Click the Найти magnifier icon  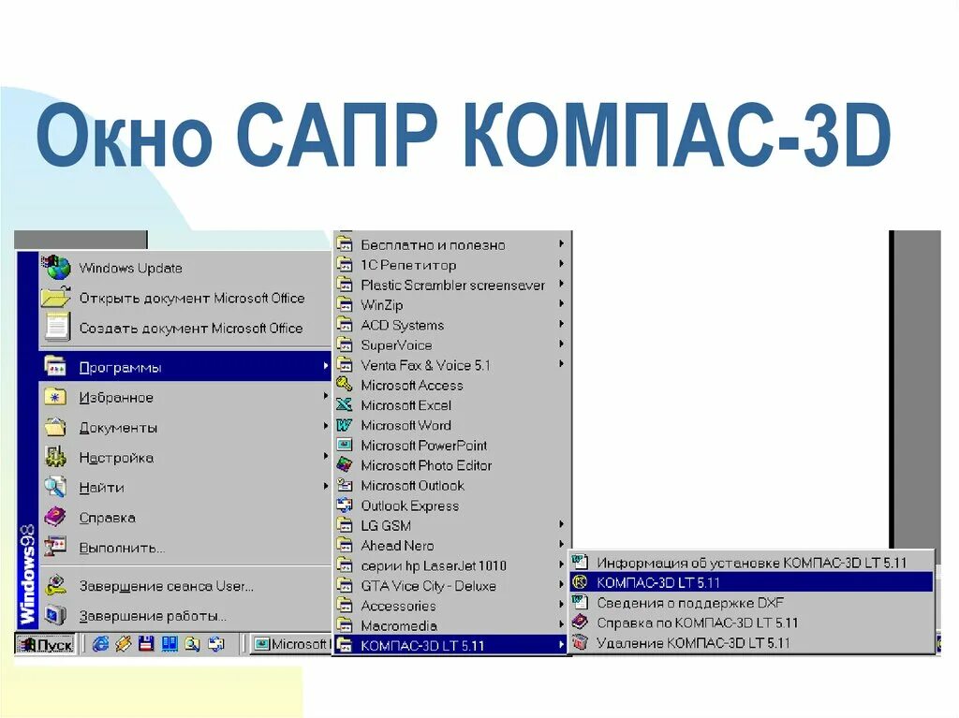pos(55,487)
